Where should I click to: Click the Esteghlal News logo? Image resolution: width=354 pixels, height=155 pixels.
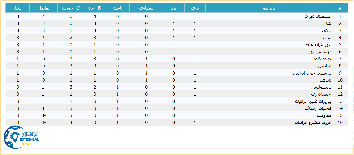21,137
